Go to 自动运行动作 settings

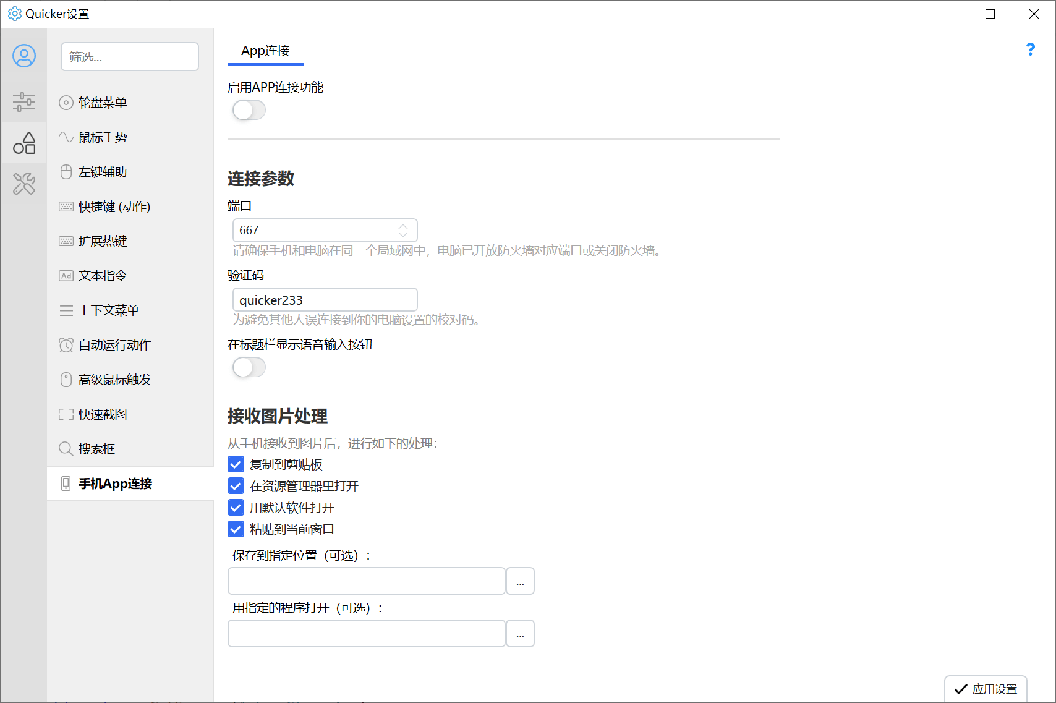[130, 345]
